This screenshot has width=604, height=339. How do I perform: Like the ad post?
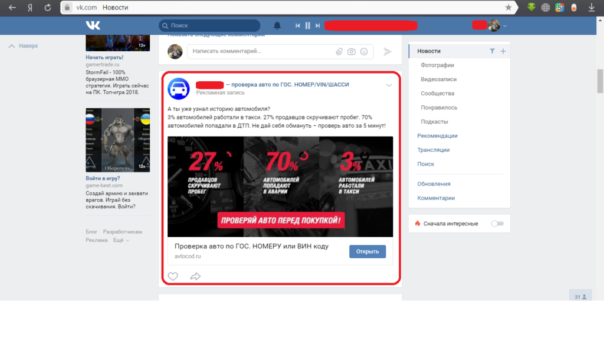pyautogui.click(x=173, y=277)
